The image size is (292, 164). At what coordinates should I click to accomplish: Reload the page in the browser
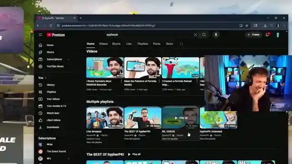(x=51, y=26)
